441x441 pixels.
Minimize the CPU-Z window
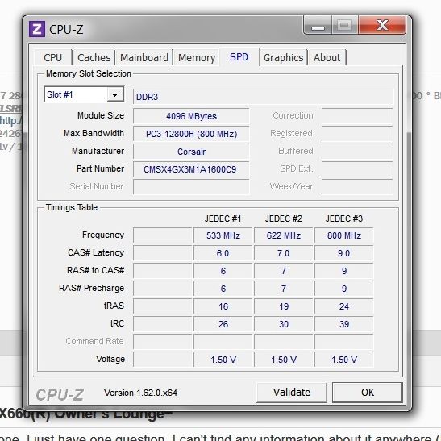coord(318,26)
